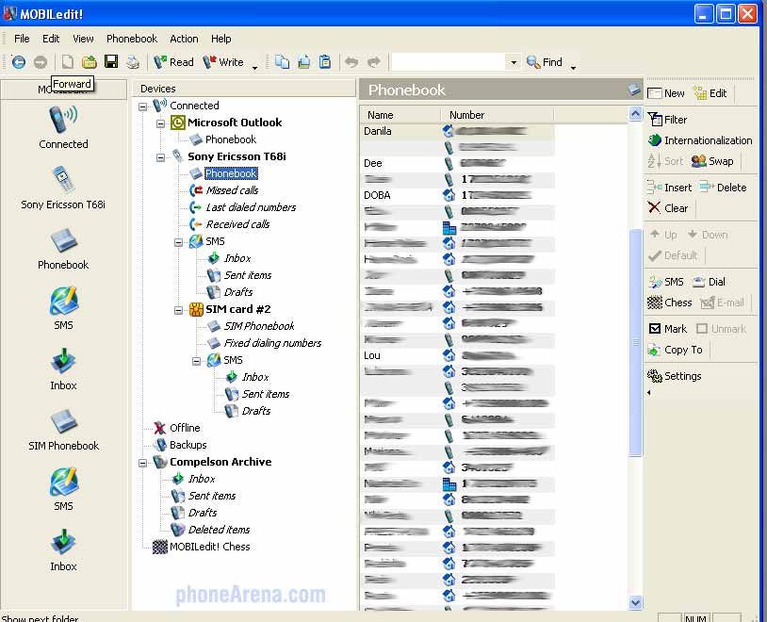Mark the selected contact
The width and height of the screenshot is (767, 622).
(x=668, y=329)
